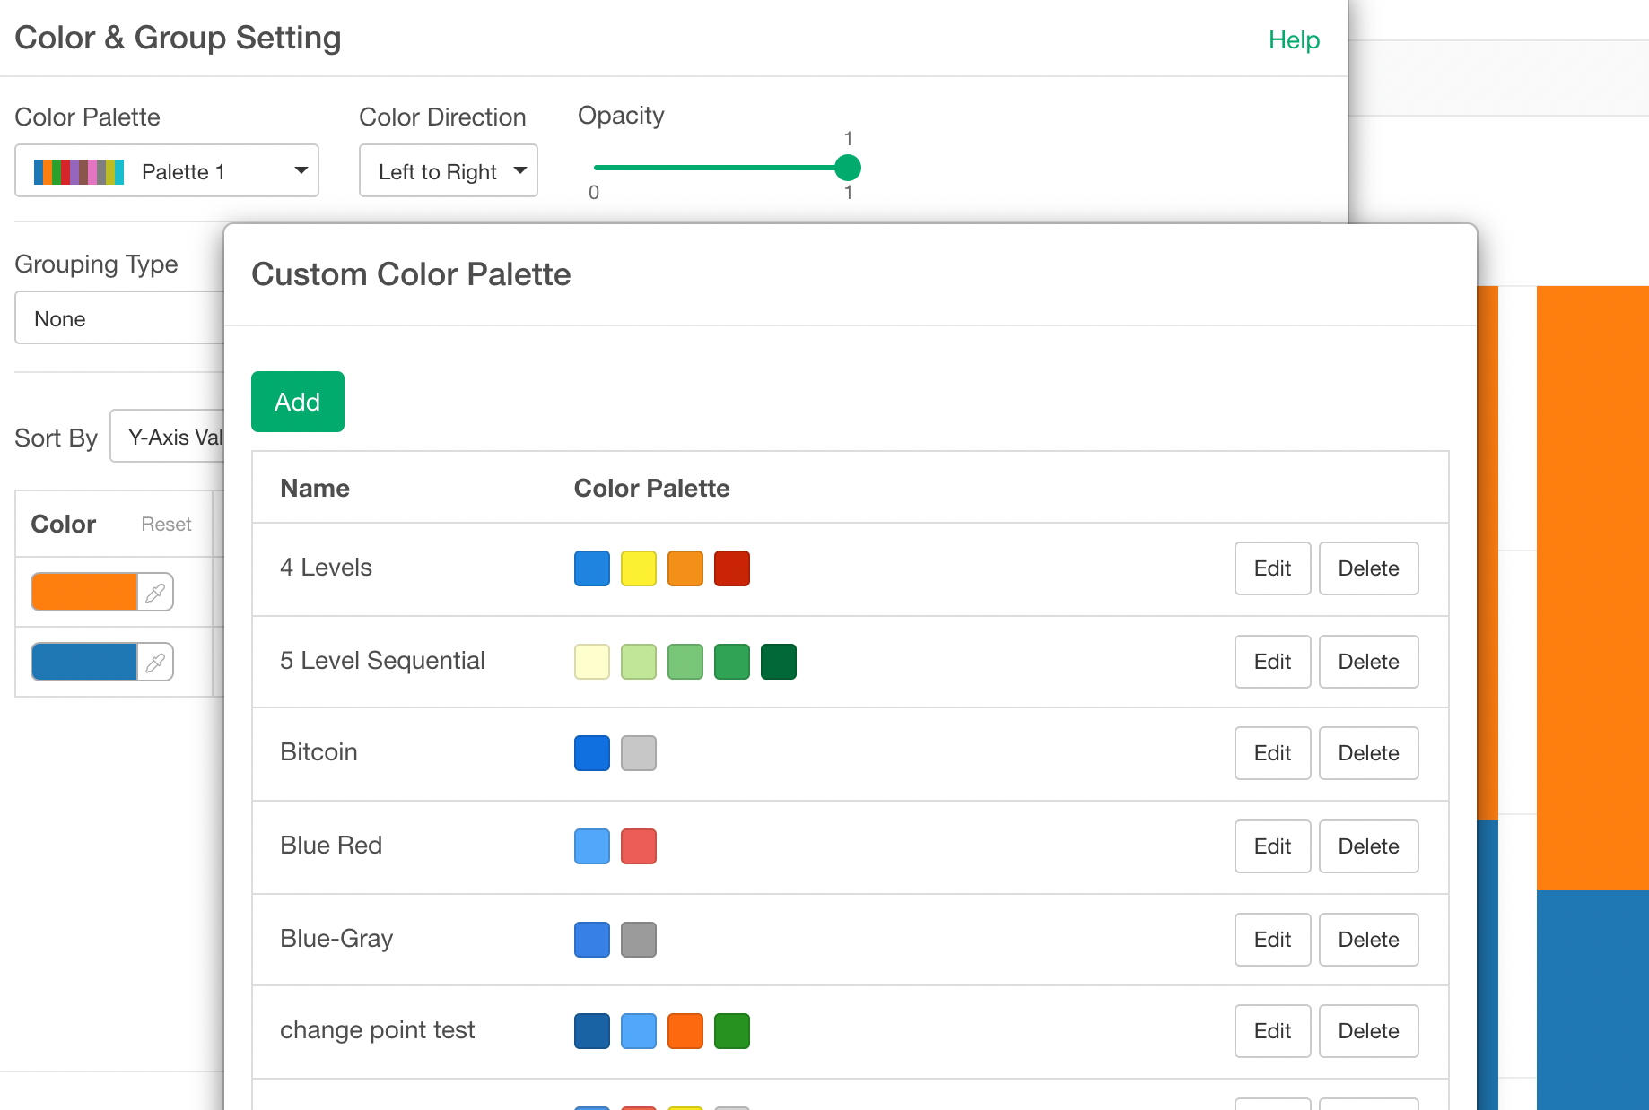Click the red swatch in 4 Levels row
The width and height of the screenshot is (1649, 1110).
click(732, 568)
